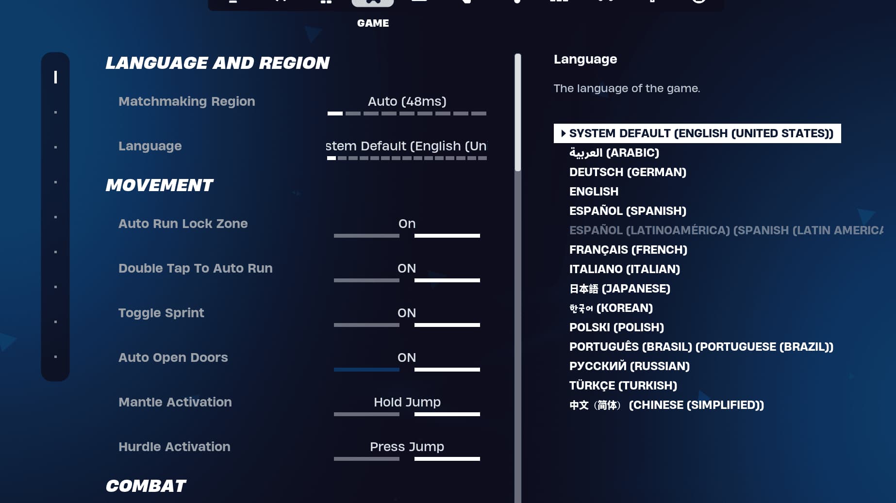Open the Language setting value selector
Screen dimensions: 896x503
(407, 146)
